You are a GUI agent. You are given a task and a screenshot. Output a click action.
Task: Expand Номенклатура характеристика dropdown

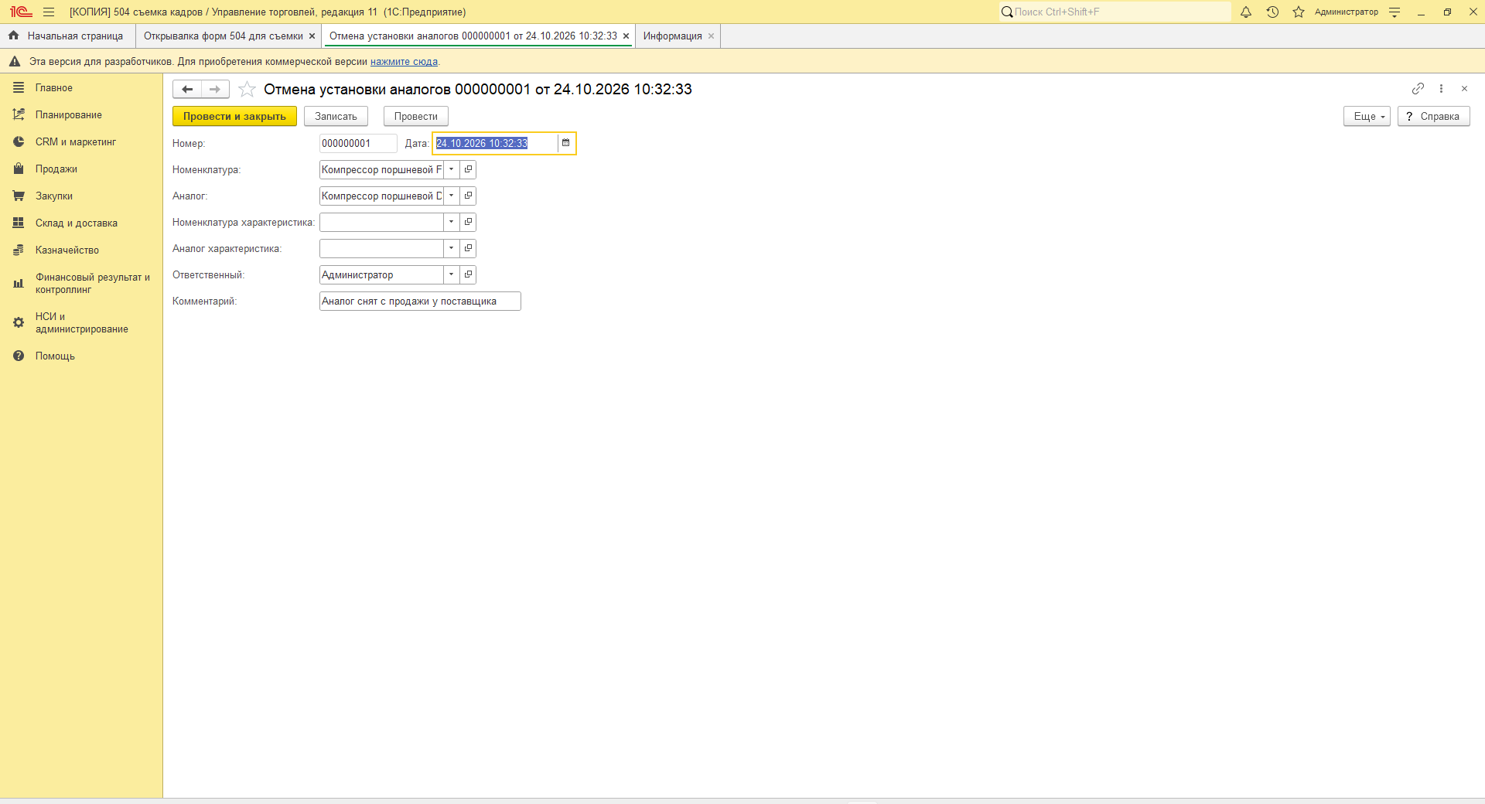click(x=452, y=222)
